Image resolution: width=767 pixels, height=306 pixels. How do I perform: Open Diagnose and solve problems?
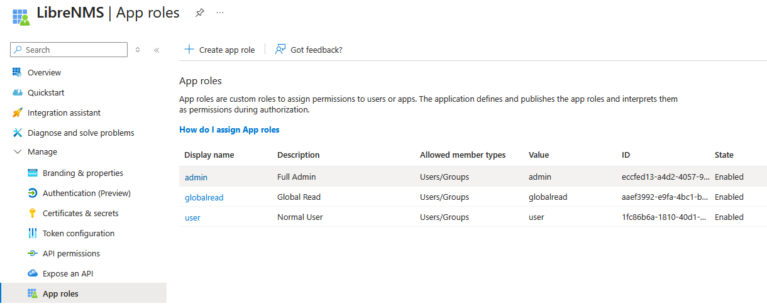coord(81,133)
